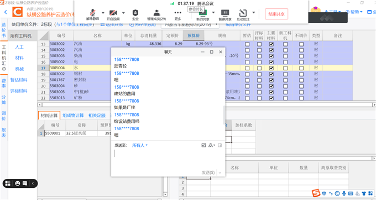The image size is (376, 200).
Task: Open chat bubble in floating black toolbar
Action: pyautogui.click(x=25, y=183)
